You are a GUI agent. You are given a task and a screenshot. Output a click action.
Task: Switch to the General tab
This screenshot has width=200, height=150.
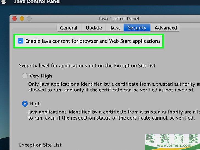[x=69, y=28]
